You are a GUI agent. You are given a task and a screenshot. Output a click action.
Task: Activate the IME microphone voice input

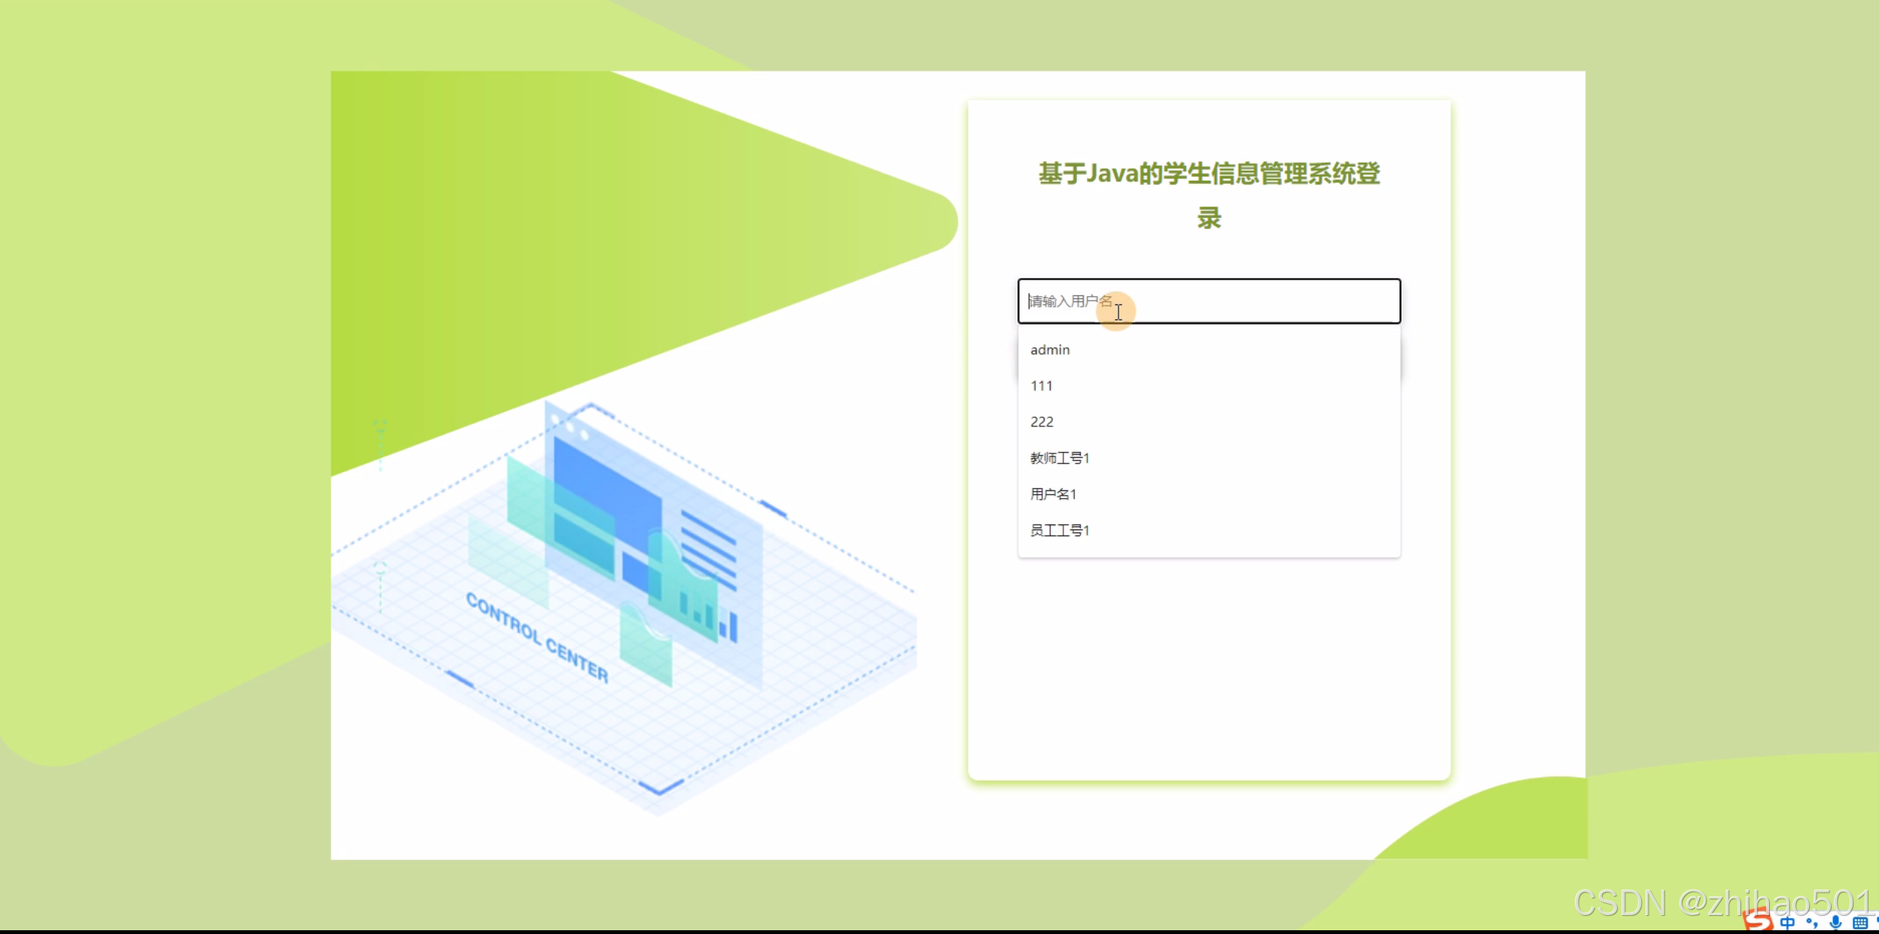(1836, 923)
